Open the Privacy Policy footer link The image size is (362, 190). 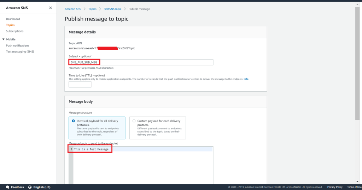[x=335, y=187]
